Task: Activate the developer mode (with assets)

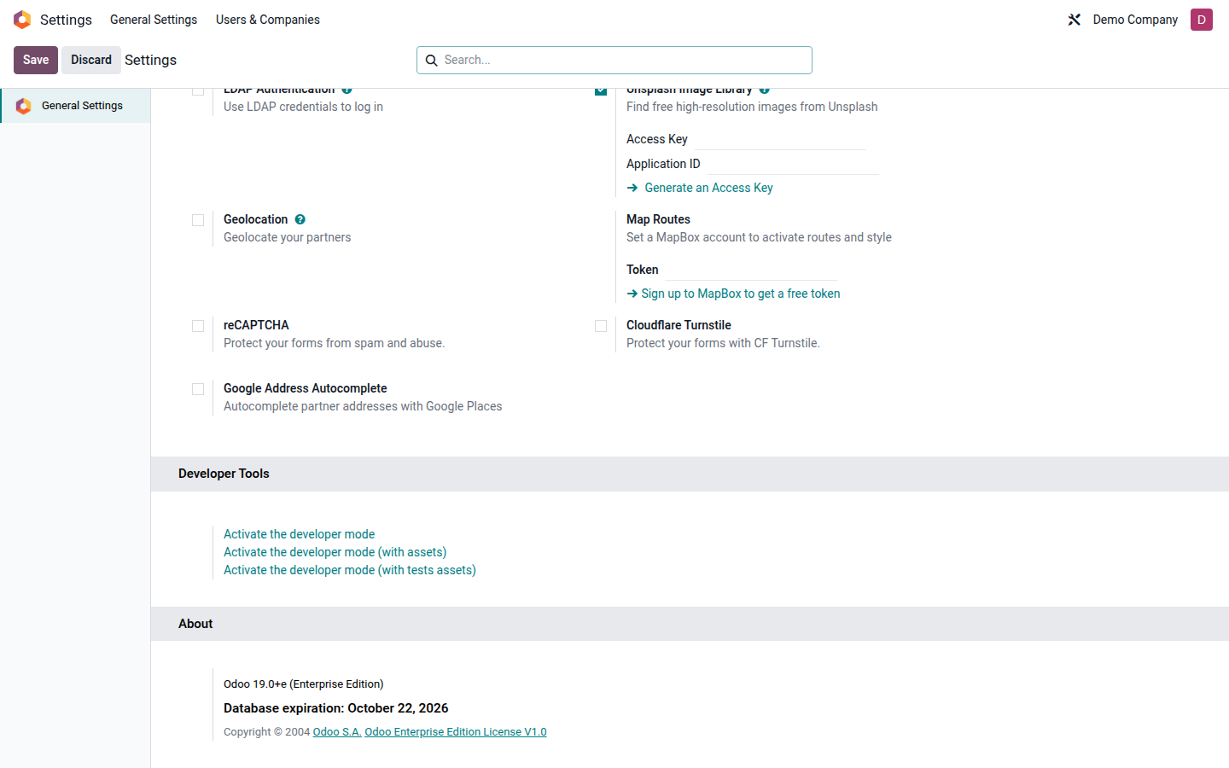Action: pyautogui.click(x=335, y=552)
